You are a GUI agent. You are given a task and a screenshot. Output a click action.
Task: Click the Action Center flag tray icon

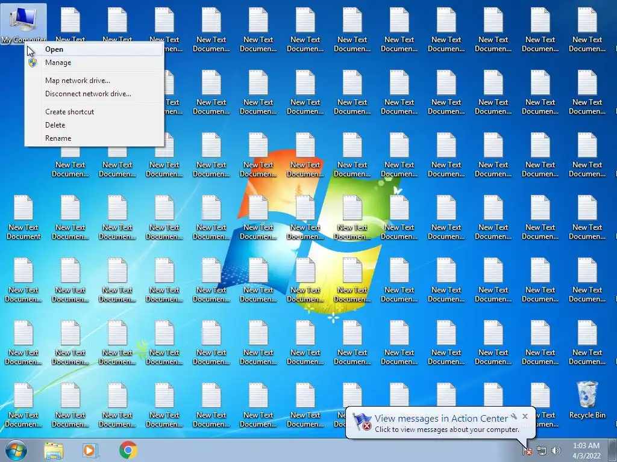[x=527, y=451]
